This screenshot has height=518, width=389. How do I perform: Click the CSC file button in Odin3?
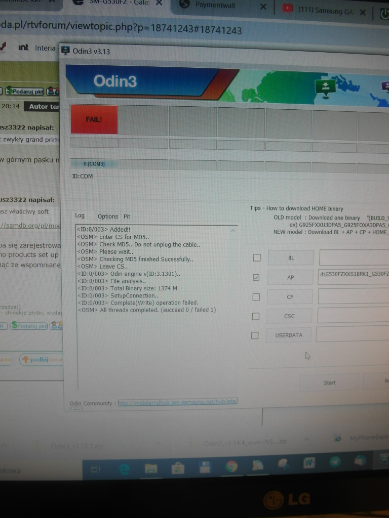point(289,316)
